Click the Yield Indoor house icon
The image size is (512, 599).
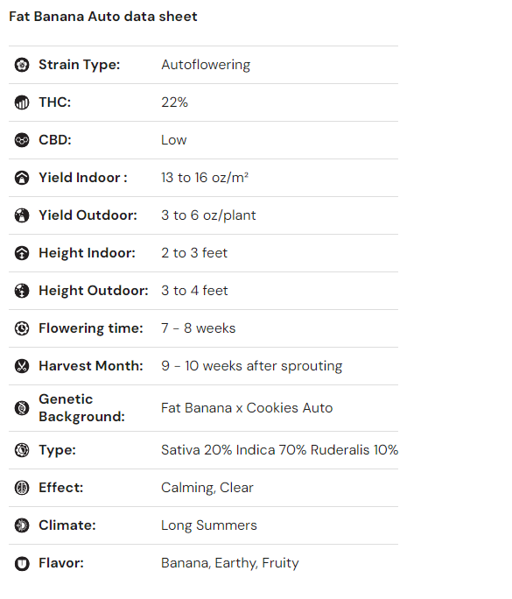point(22,178)
